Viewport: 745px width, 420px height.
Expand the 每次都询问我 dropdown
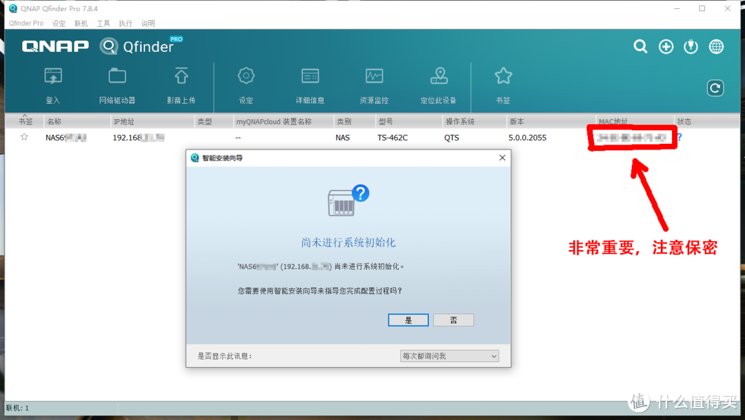point(450,356)
